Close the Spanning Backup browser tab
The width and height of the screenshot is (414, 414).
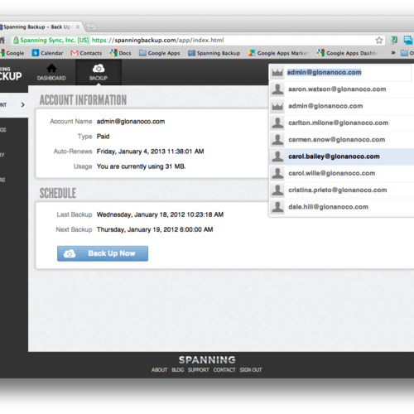coord(78,26)
